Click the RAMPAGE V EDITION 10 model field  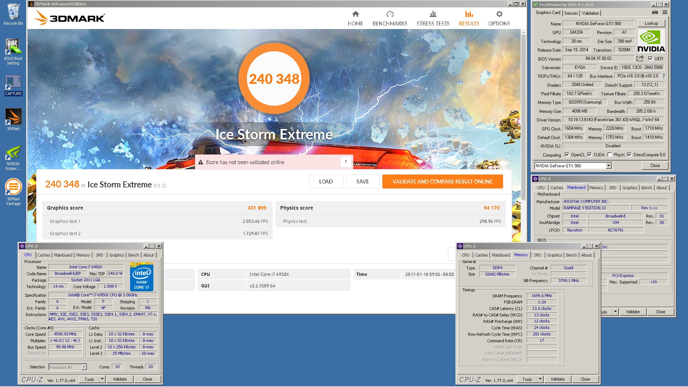tap(596, 208)
